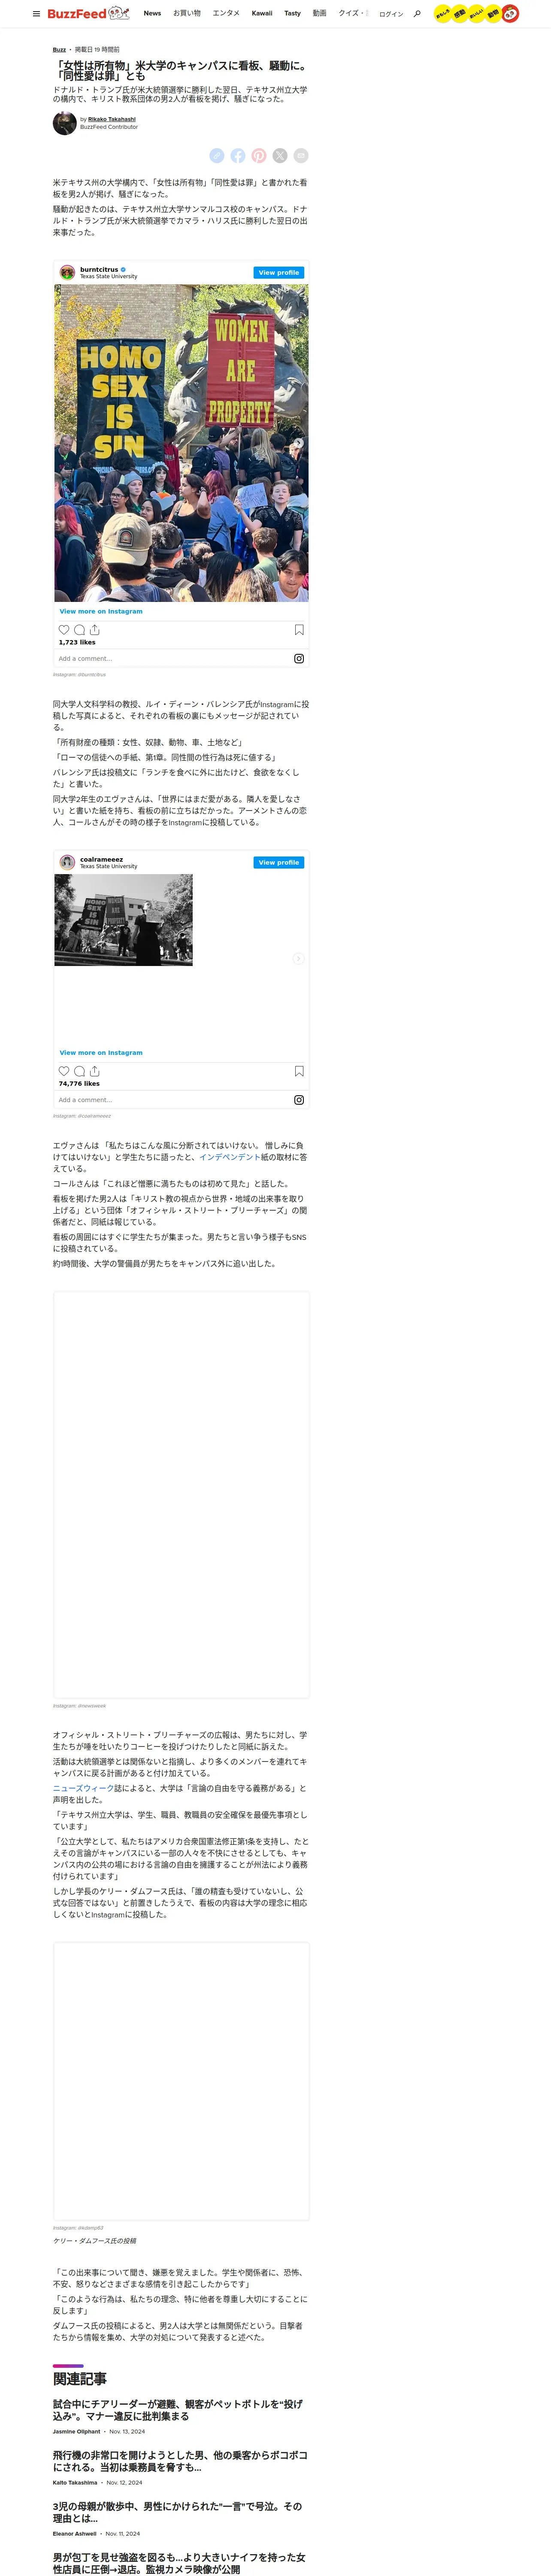The width and height of the screenshot is (551, 2576).
Task: Click View more on Instagram under the burntcitrus post
Action: (x=101, y=611)
